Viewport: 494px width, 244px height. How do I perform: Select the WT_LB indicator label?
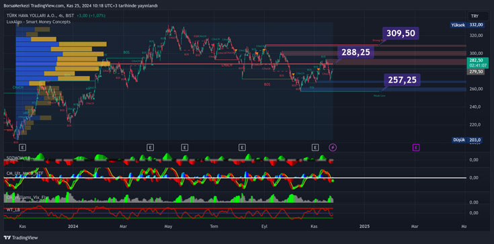(13, 209)
